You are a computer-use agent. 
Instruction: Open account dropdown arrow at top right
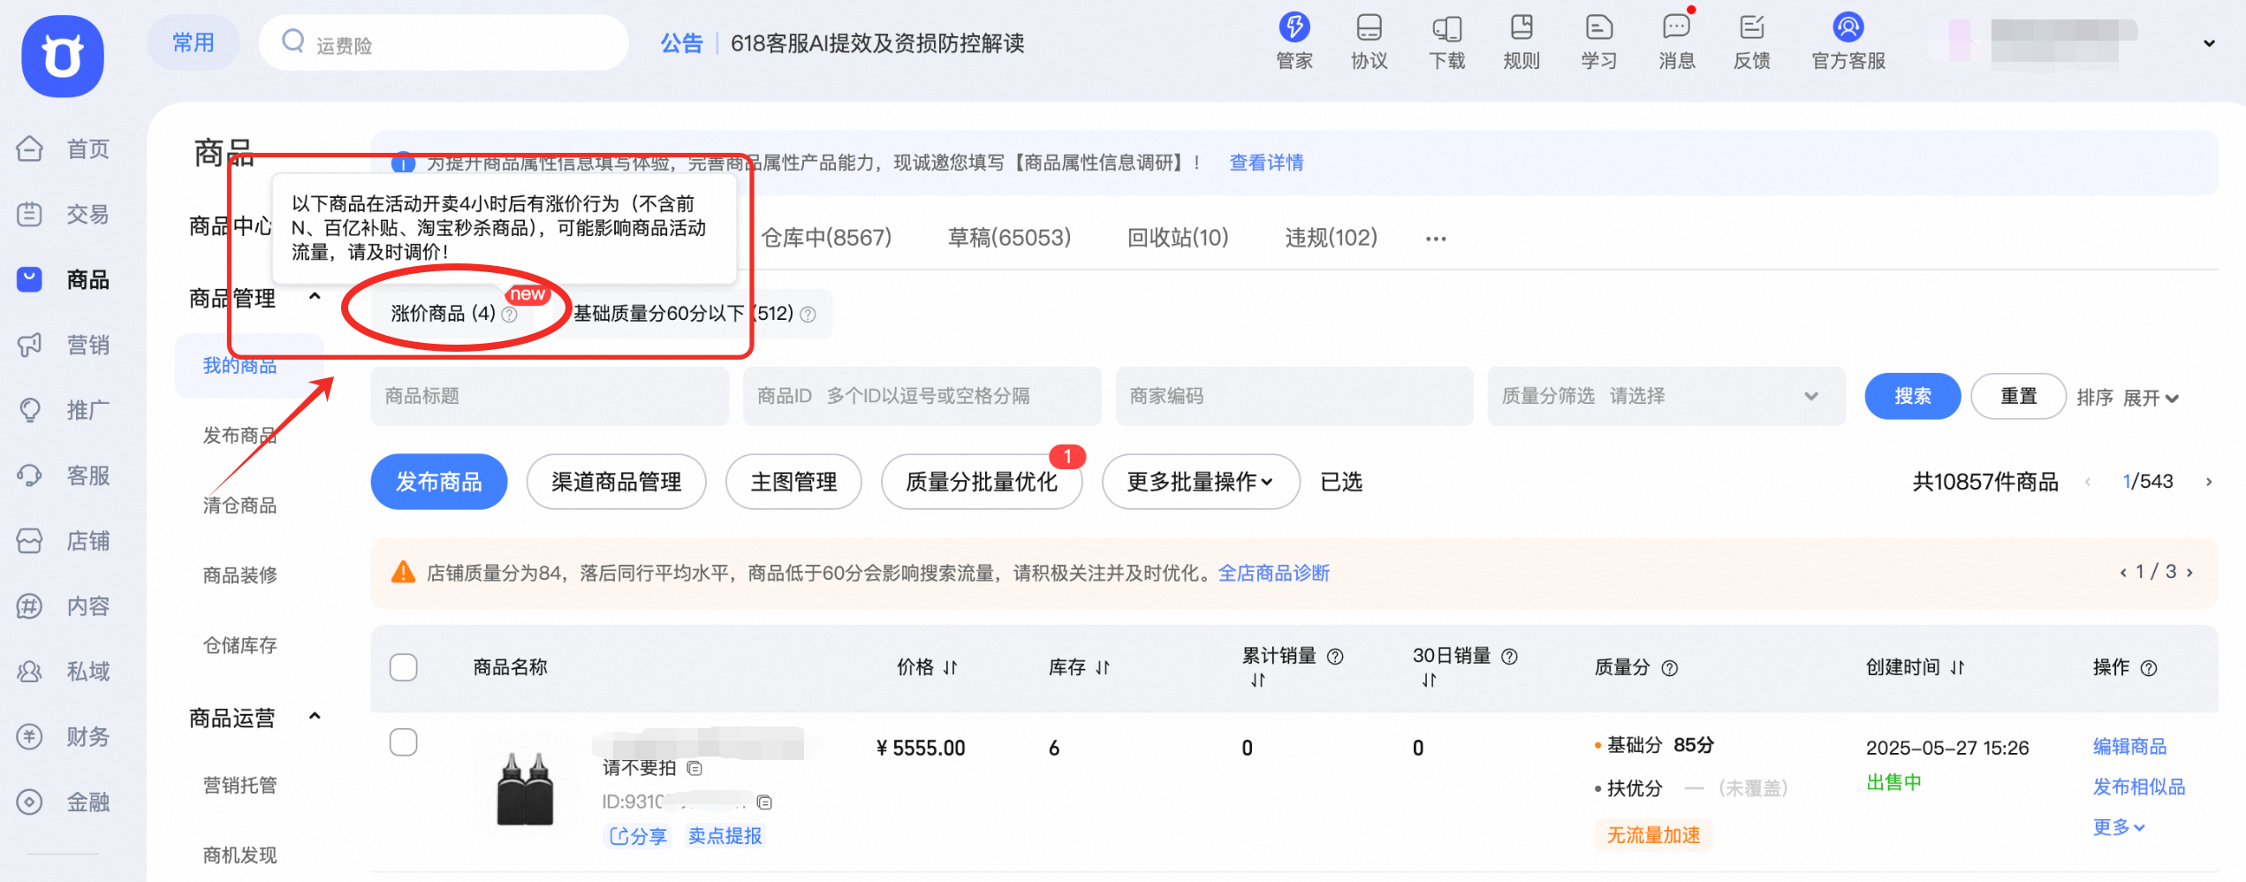pos(2209,42)
